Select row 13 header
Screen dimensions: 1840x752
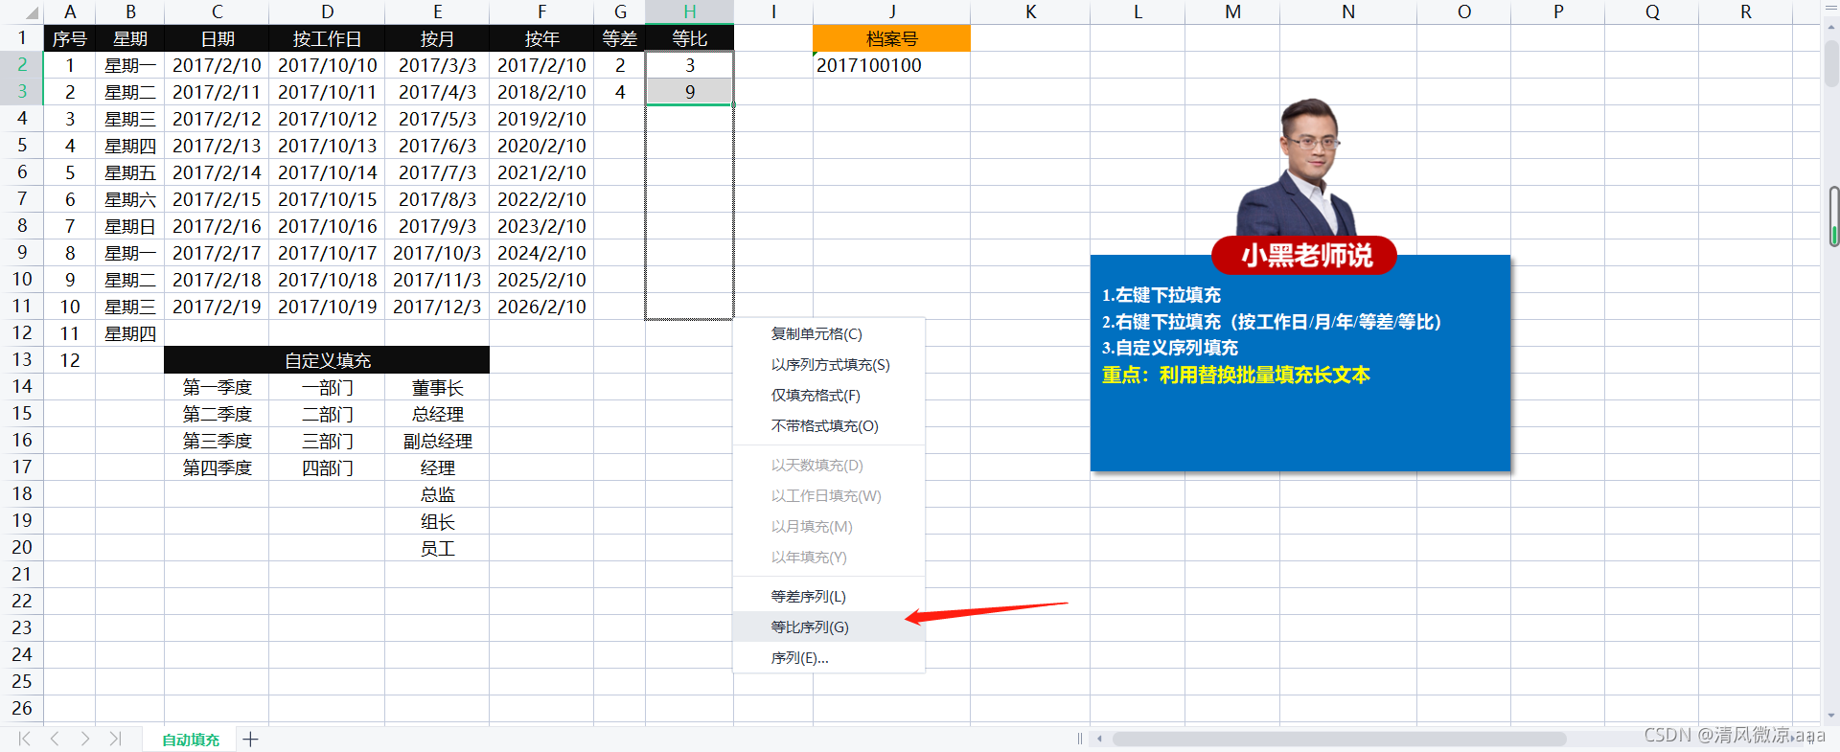21,359
